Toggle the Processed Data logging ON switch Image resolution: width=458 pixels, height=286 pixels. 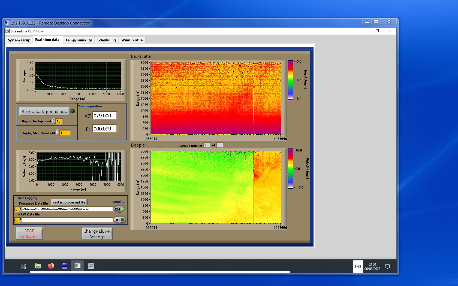[119, 209]
